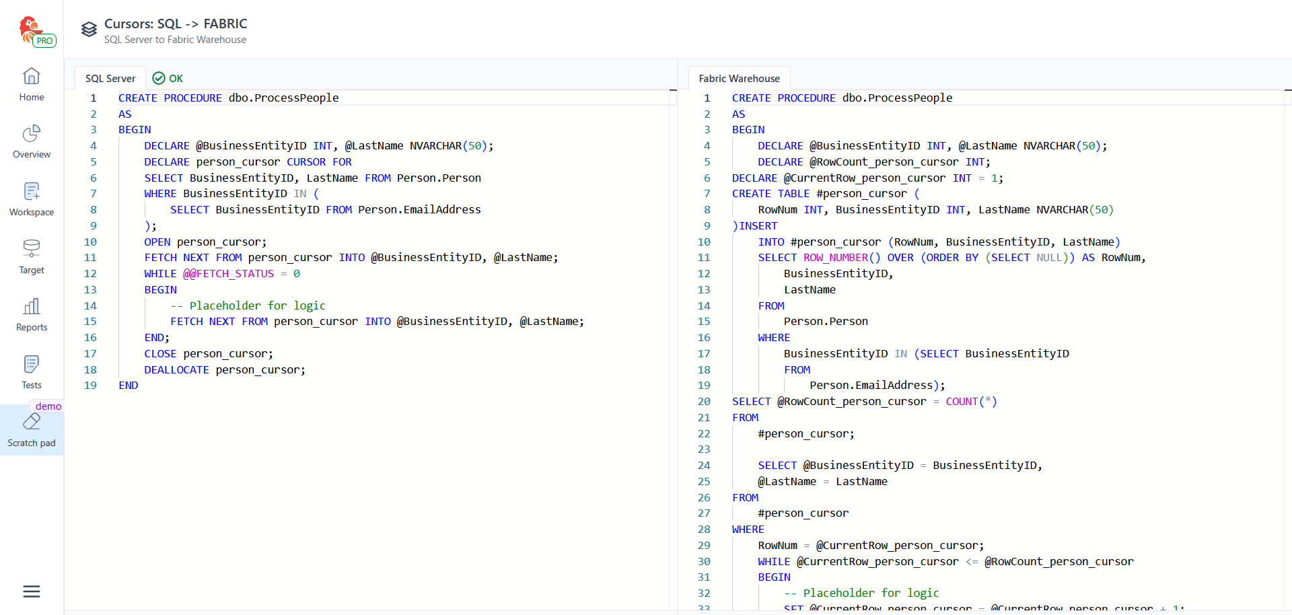Click the green OK status indicator
This screenshot has width=1292, height=615.
(x=168, y=79)
